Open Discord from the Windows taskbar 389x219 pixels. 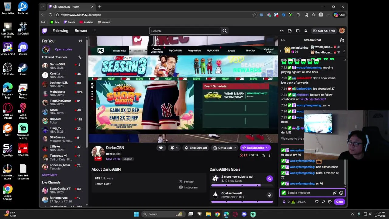click(x=244, y=214)
